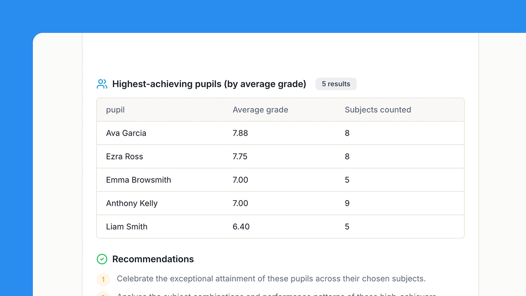
Task: Click Anthony Kelly's subjects counted 9
Action: [347, 203]
